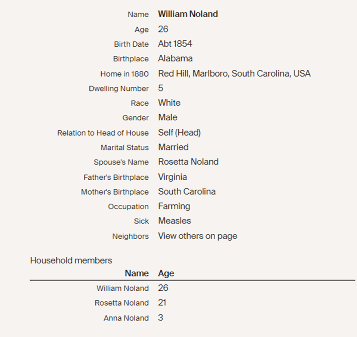Click the Name column header in the household table
357x337 pixels.
click(x=136, y=273)
